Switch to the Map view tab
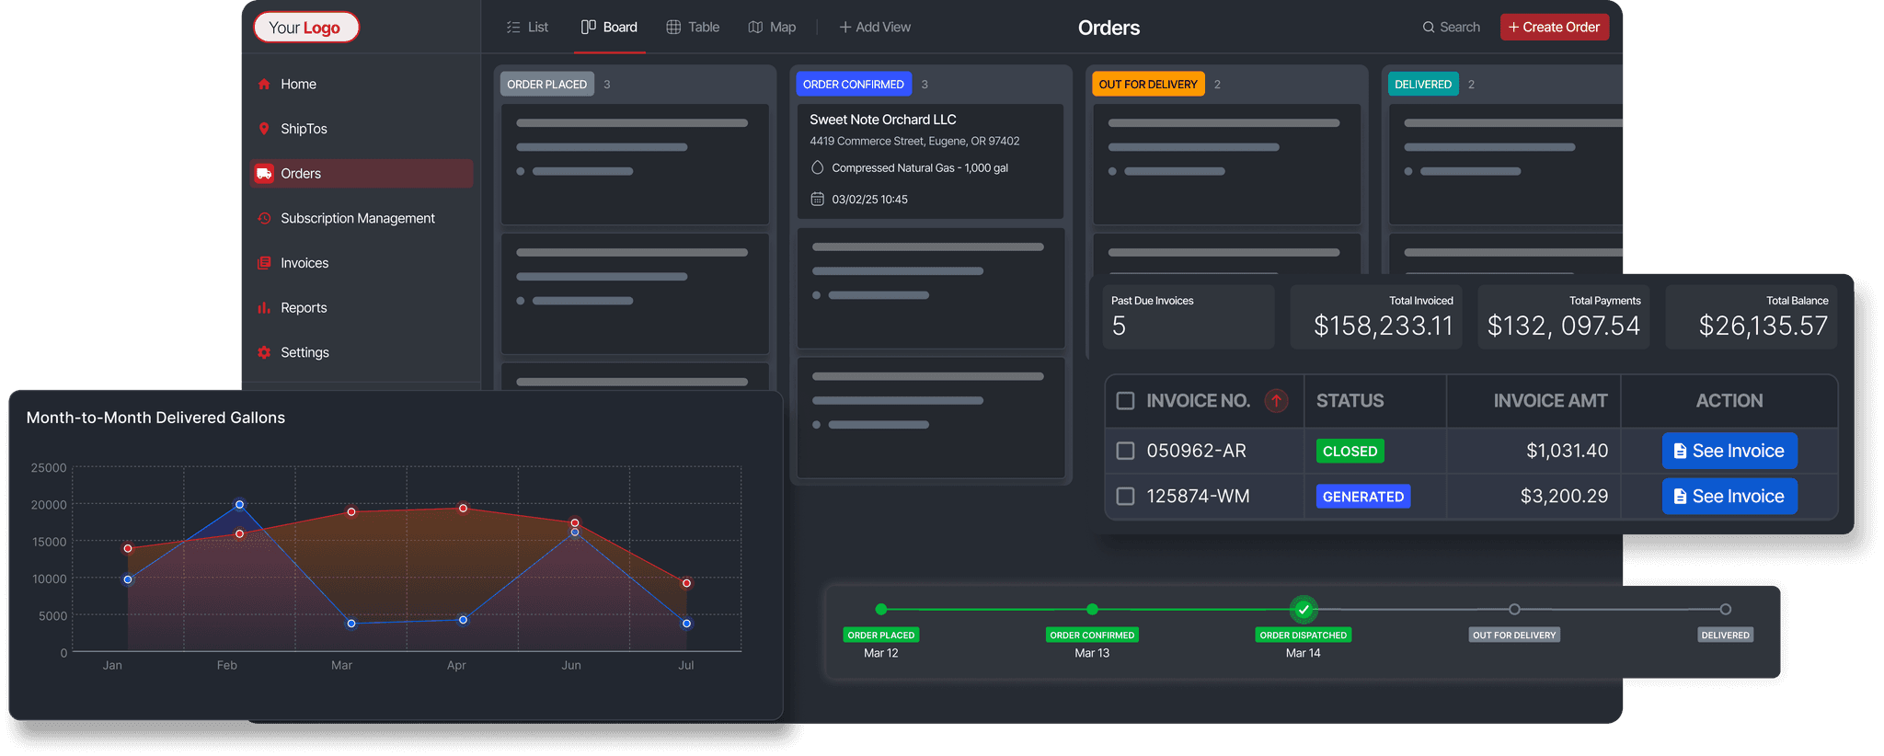Image resolution: width=1884 pixels, height=756 pixels. [773, 28]
